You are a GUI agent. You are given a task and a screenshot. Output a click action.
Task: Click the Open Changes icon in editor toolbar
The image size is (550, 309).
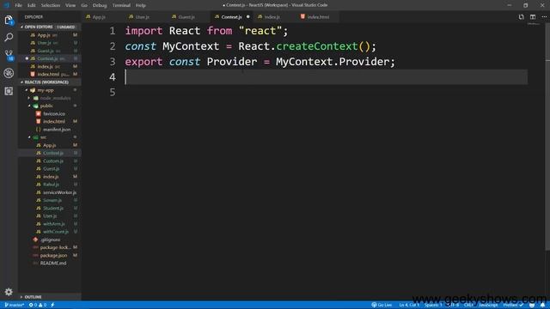point(522,17)
